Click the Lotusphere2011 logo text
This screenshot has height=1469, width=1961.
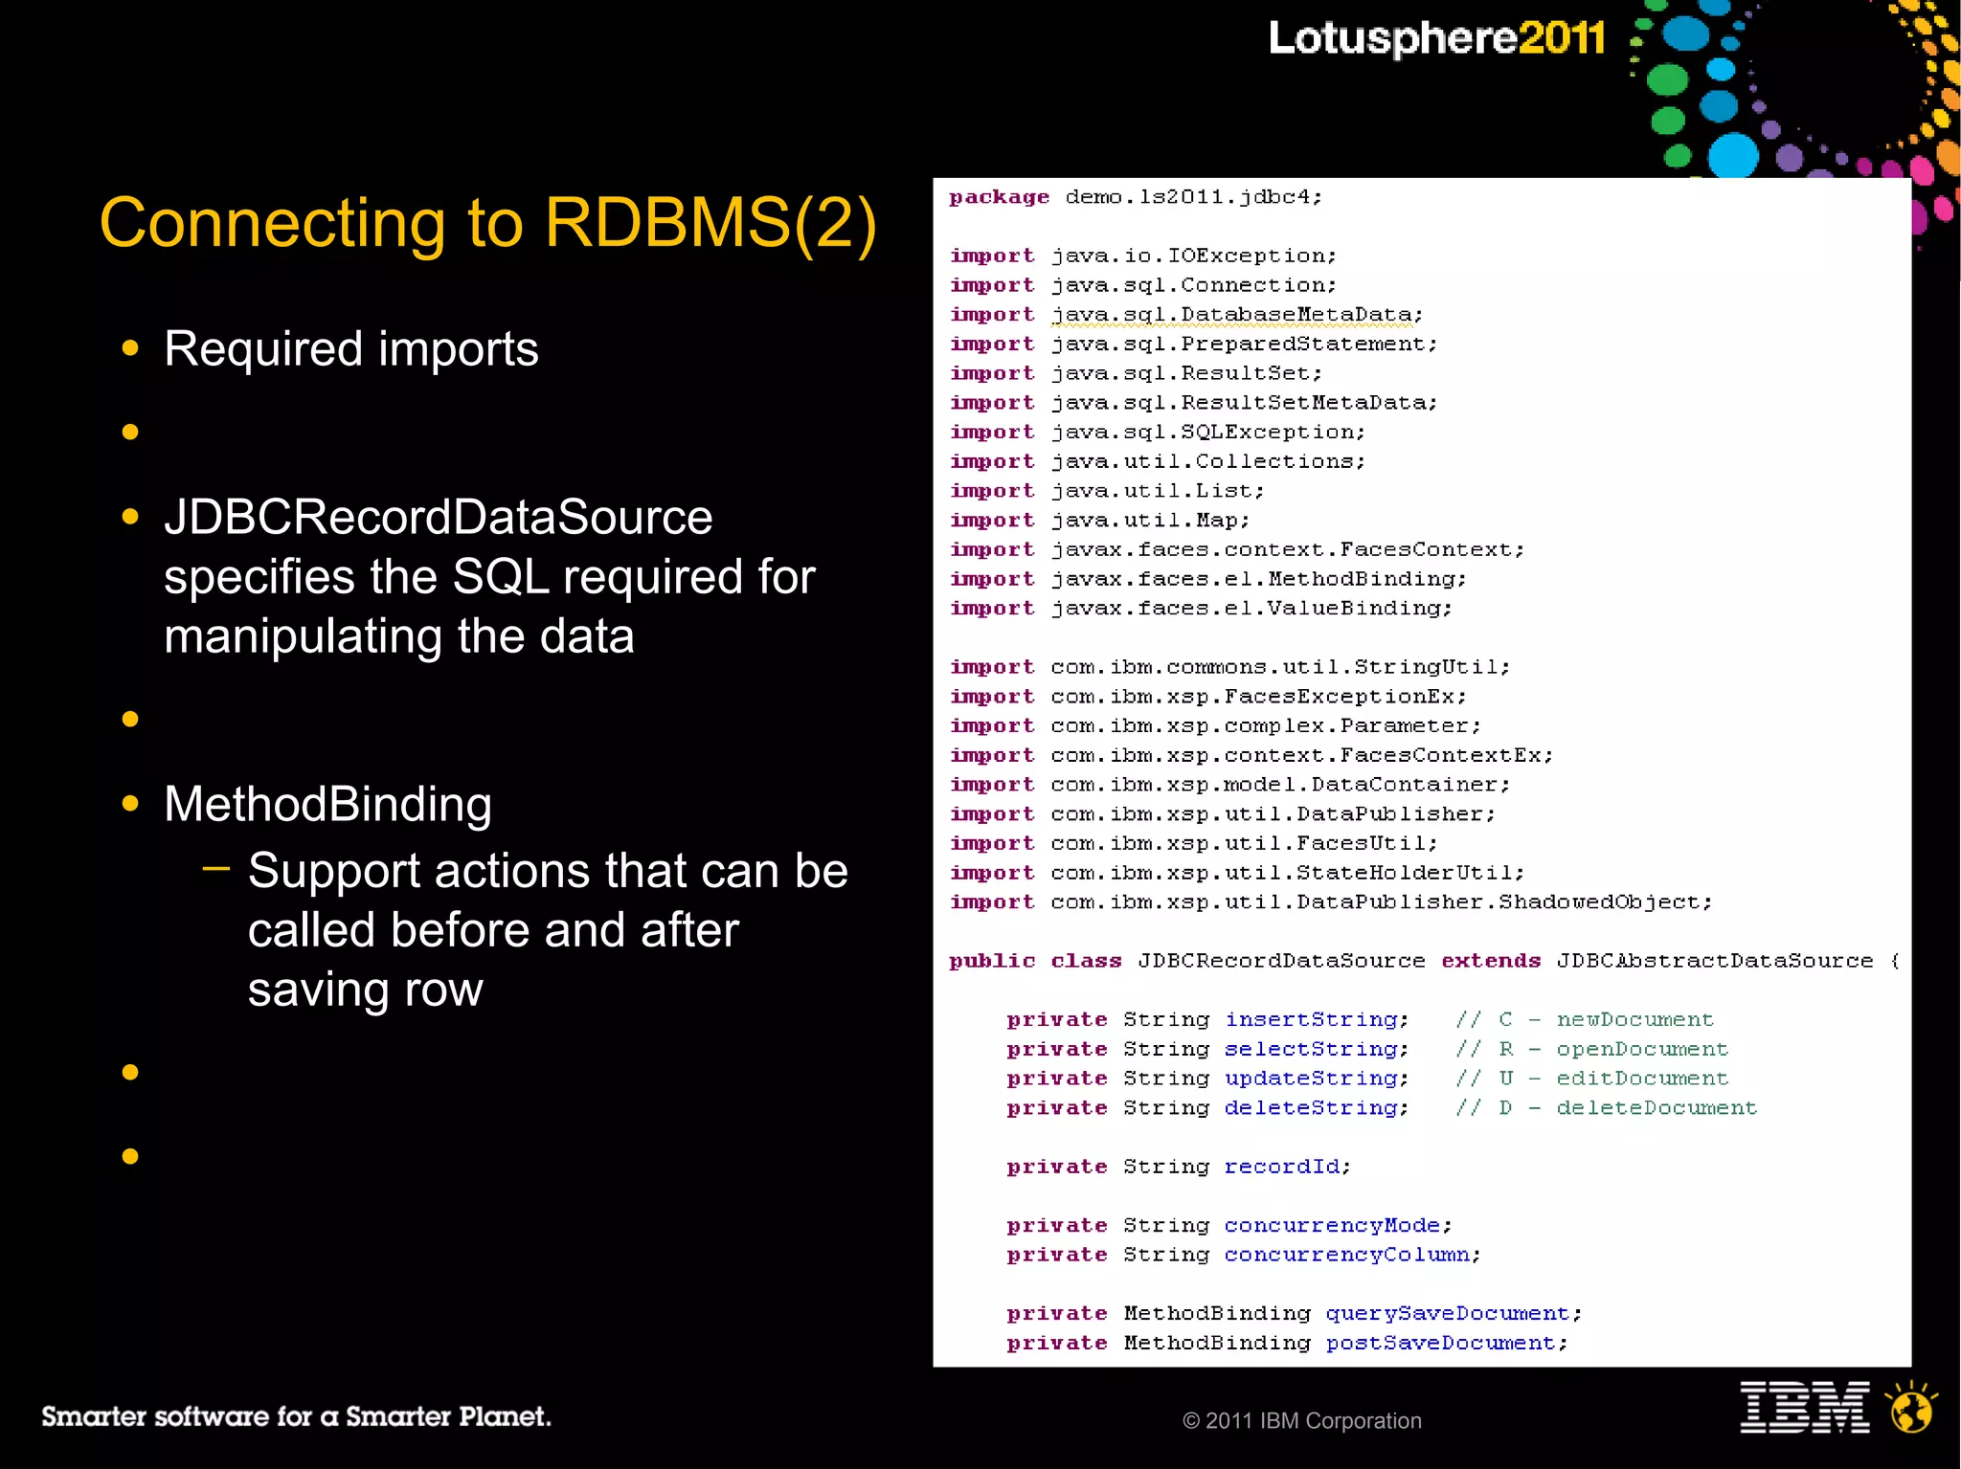coord(1436,39)
